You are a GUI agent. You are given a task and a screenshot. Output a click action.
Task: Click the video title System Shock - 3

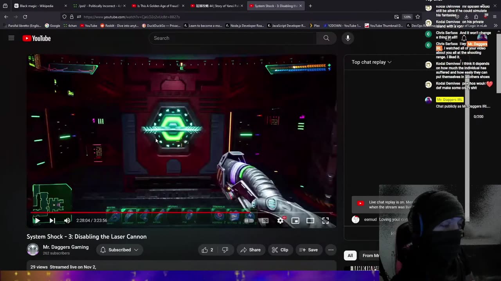(x=87, y=237)
